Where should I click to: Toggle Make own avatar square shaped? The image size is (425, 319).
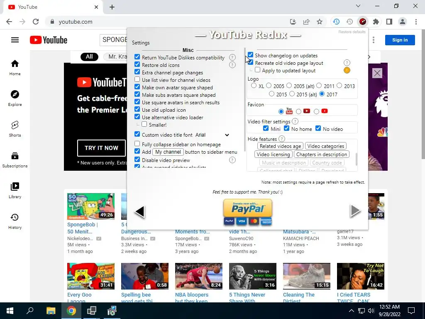coord(137,87)
